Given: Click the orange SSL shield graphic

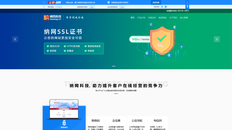Looking at the screenshot, I should [x=162, y=40].
